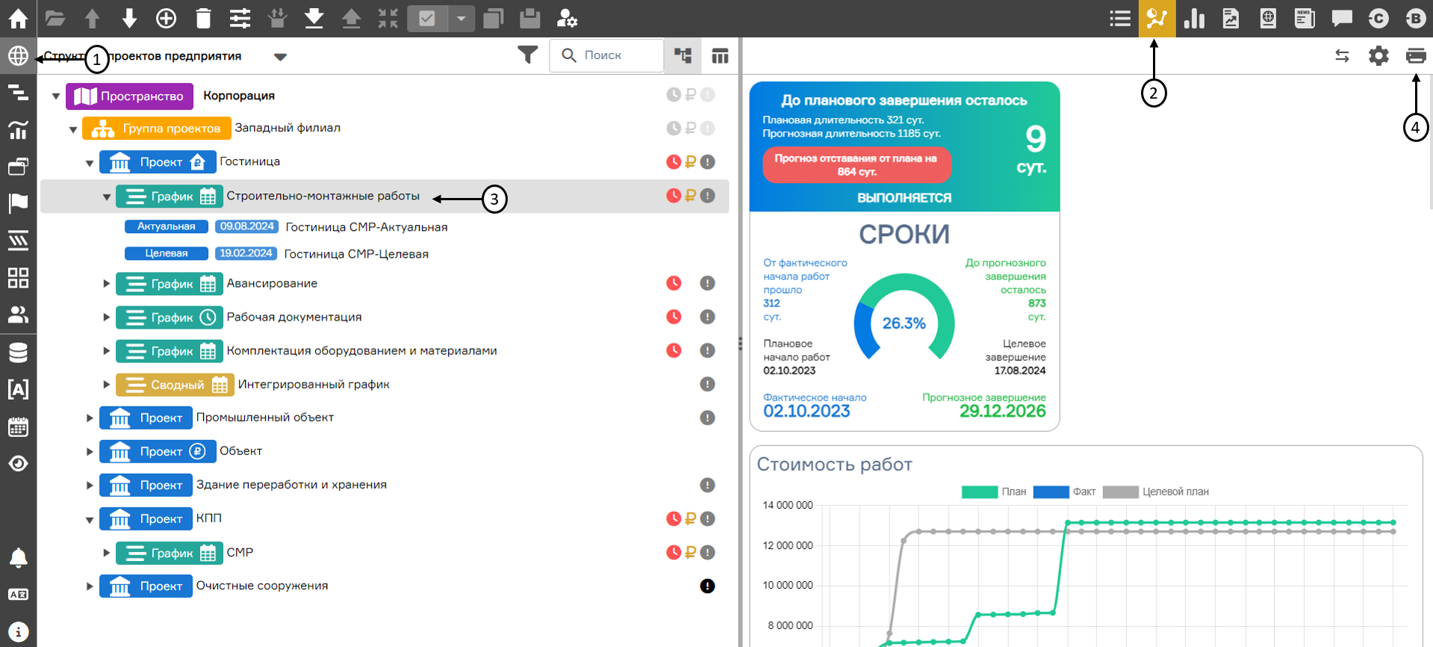Click the swap arrows icon

pos(1342,55)
